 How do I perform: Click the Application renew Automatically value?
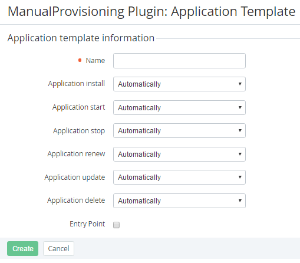(139, 154)
